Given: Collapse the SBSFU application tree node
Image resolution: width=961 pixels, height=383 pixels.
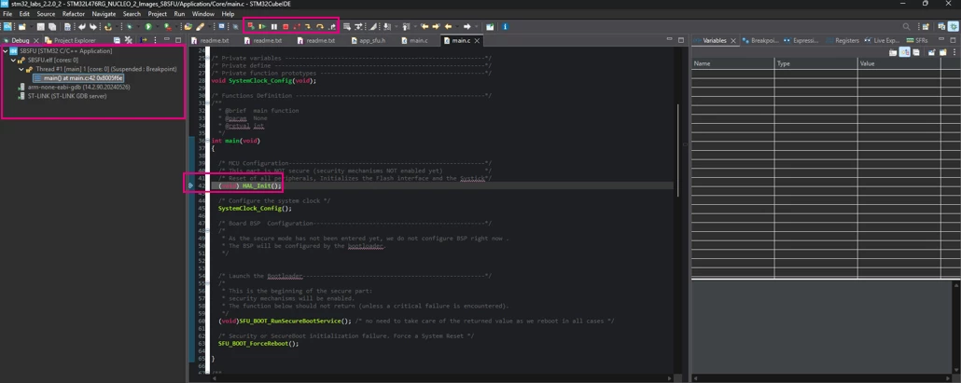Looking at the screenshot, I should (5, 51).
